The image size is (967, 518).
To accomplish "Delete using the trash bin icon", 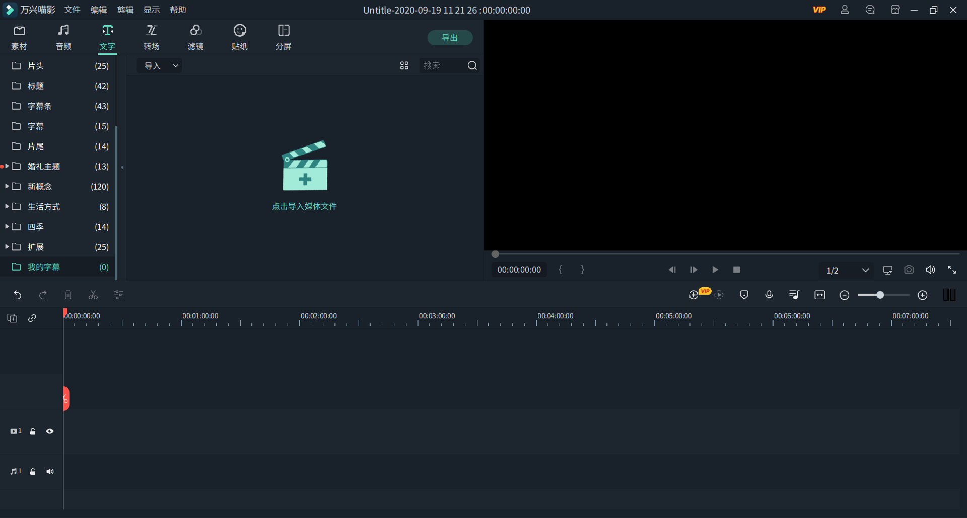I will tap(68, 295).
